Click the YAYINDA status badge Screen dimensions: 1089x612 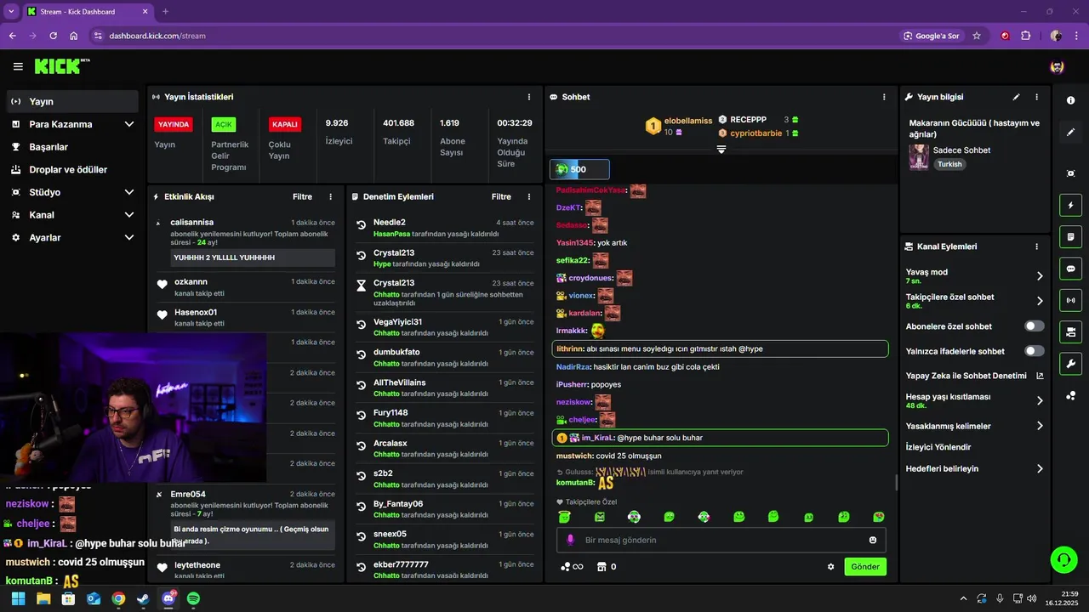point(174,124)
